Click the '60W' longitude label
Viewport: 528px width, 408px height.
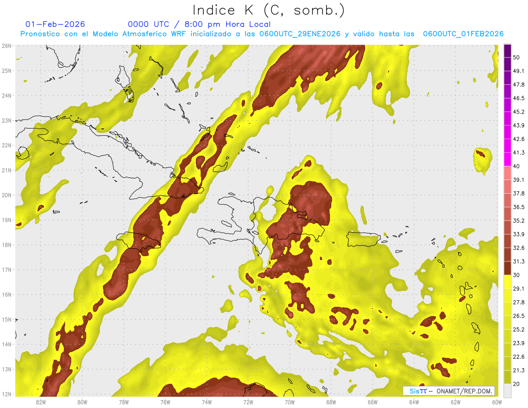coord(496,402)
